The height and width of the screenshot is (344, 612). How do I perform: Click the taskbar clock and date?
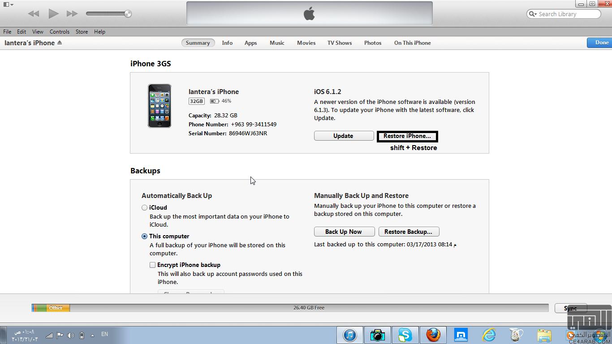point(26,335)
